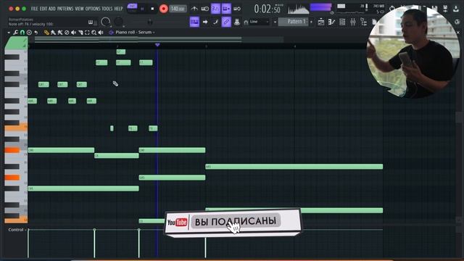This screenshot has height=261, width=464.
Task: Toggle step editing arrow button
Action: point(205,22)
